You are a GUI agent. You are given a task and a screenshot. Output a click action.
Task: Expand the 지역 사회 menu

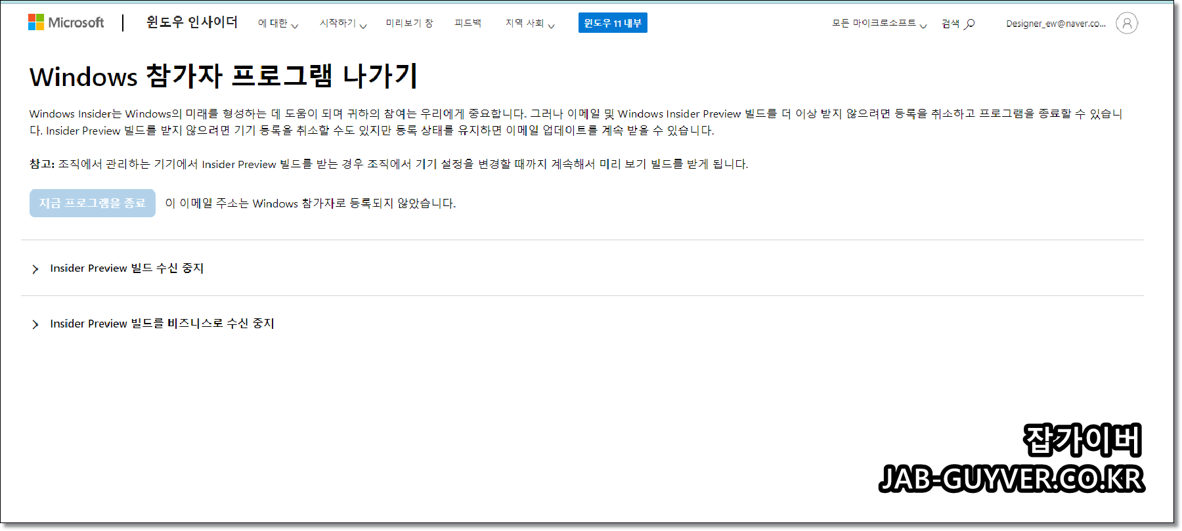click(x=530, y=24)
